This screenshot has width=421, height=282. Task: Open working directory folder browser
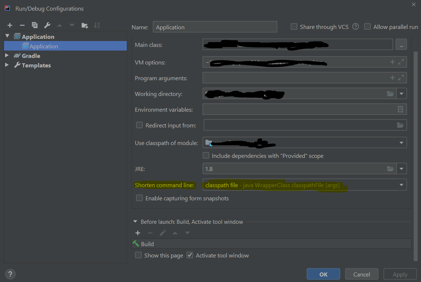click(390, 94)
